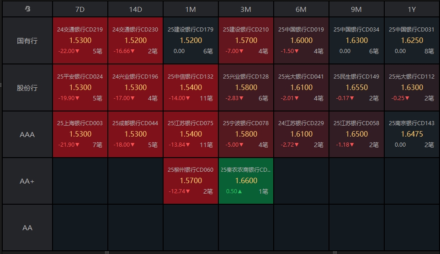
Task: Click the 股份行 row header
Action: tap(27, 88)
